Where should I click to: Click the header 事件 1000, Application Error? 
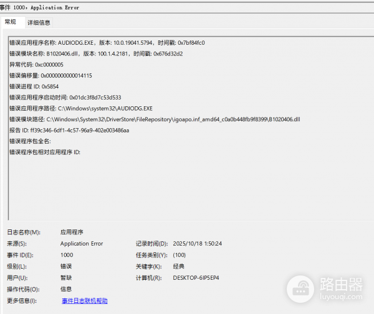pos(39,7)
